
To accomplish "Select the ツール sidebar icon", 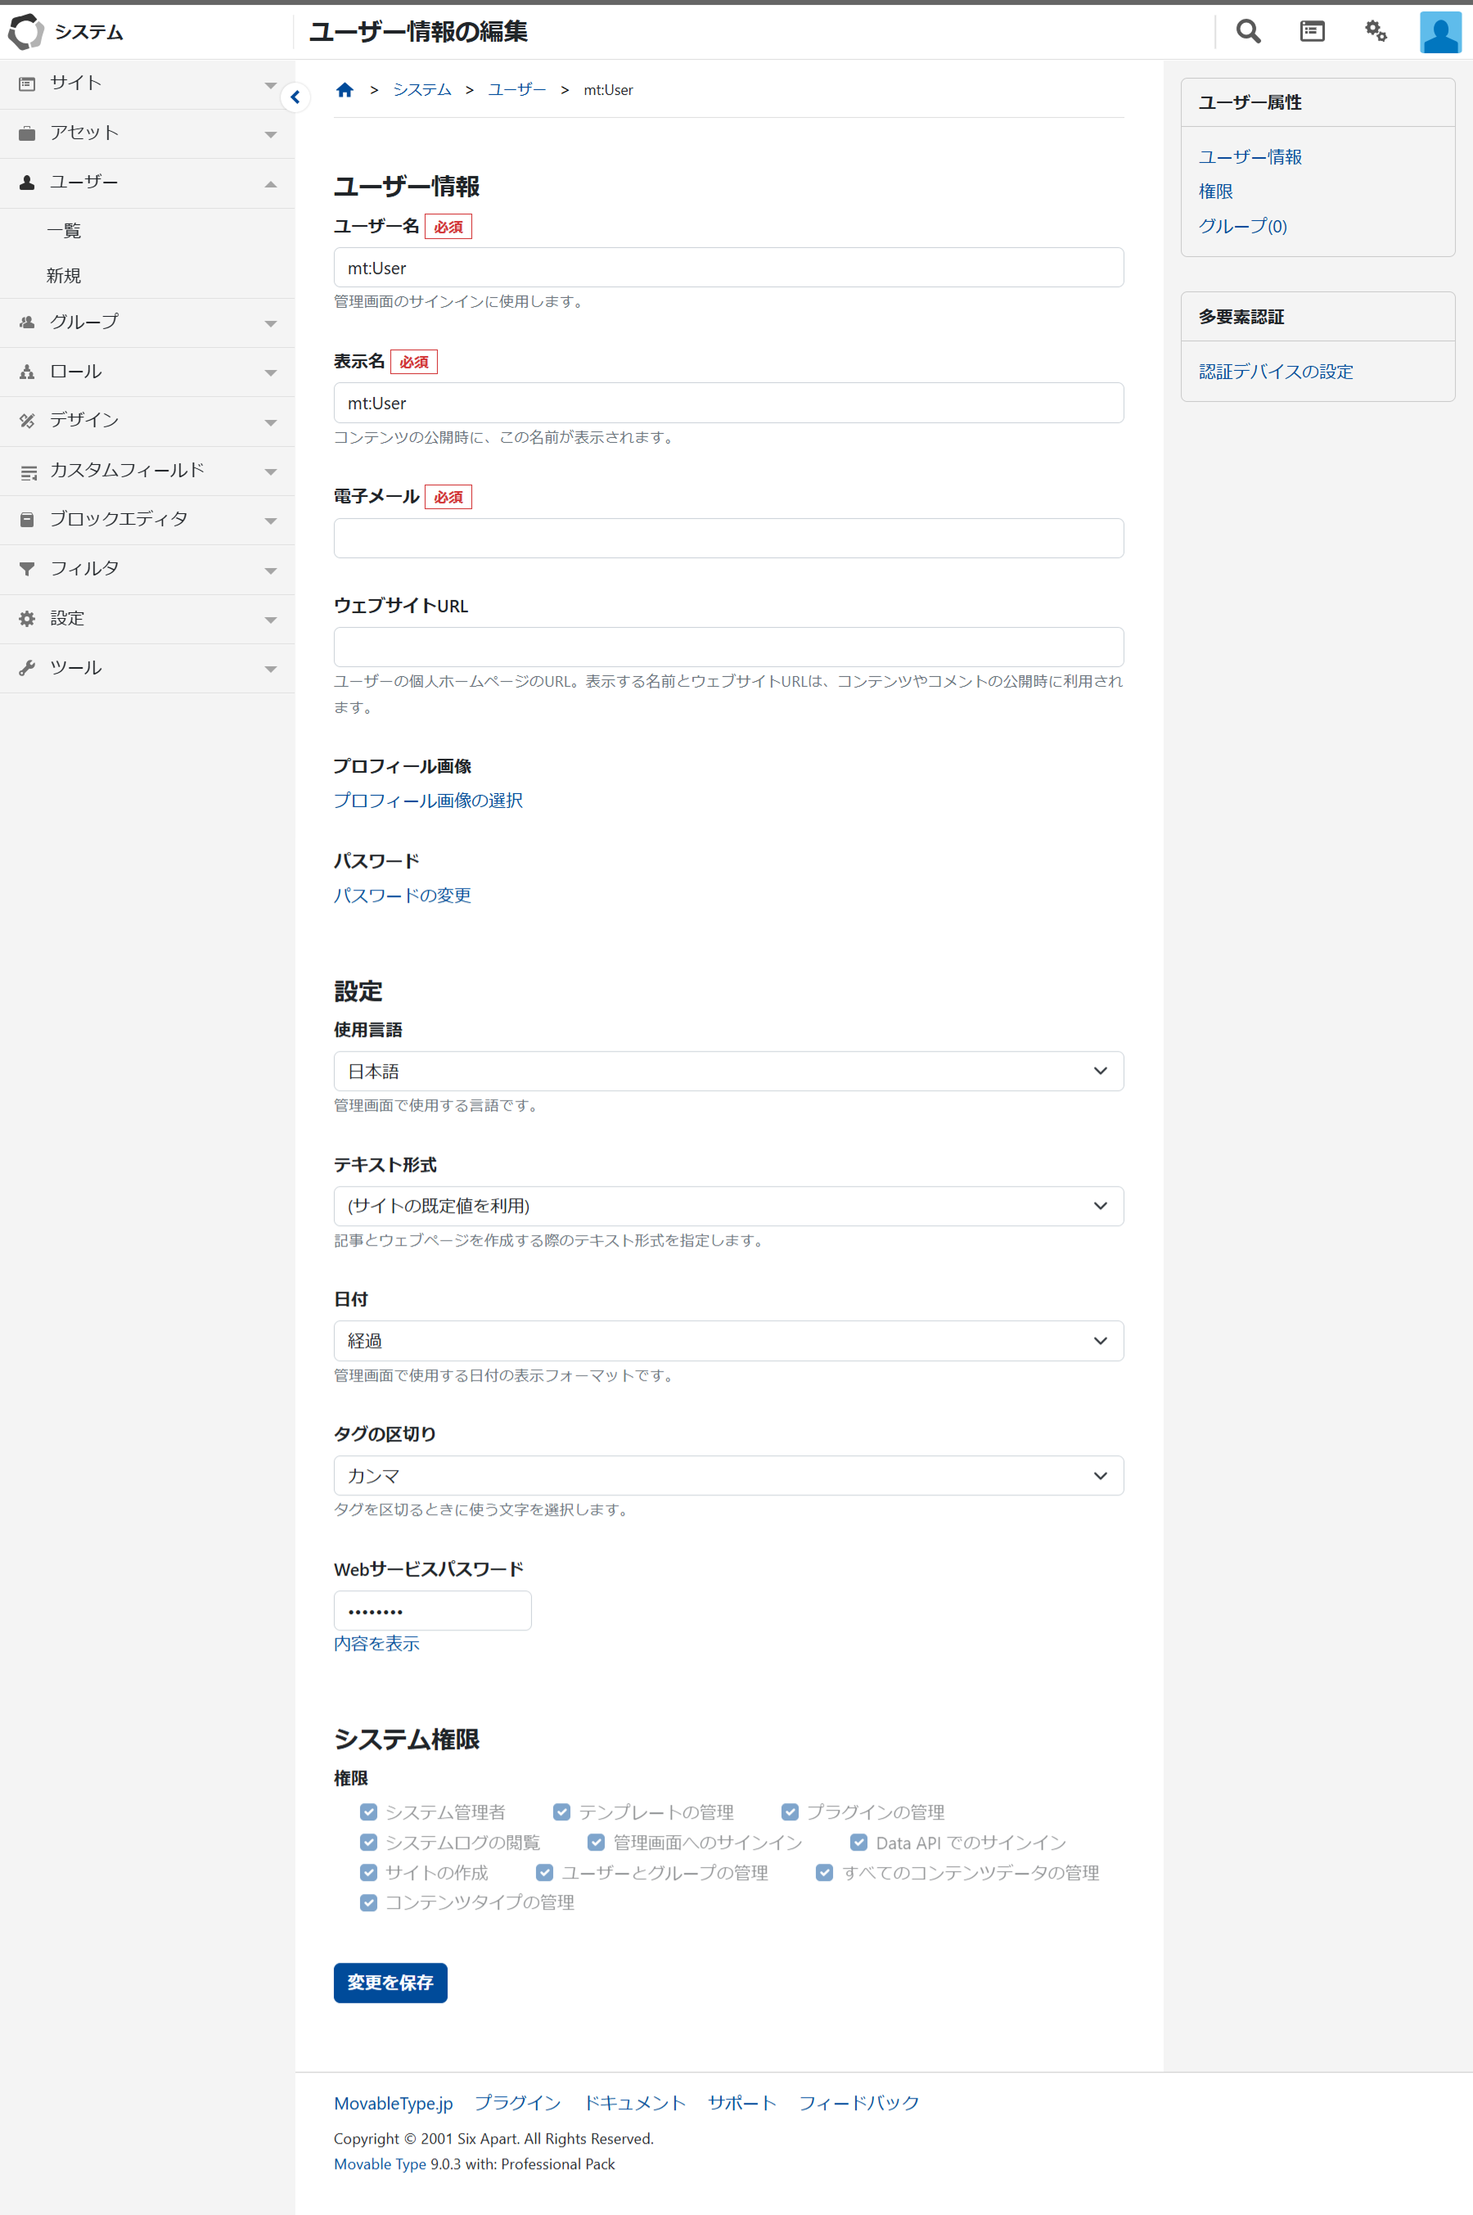I will pyautogui.click(x=25, y=667).
